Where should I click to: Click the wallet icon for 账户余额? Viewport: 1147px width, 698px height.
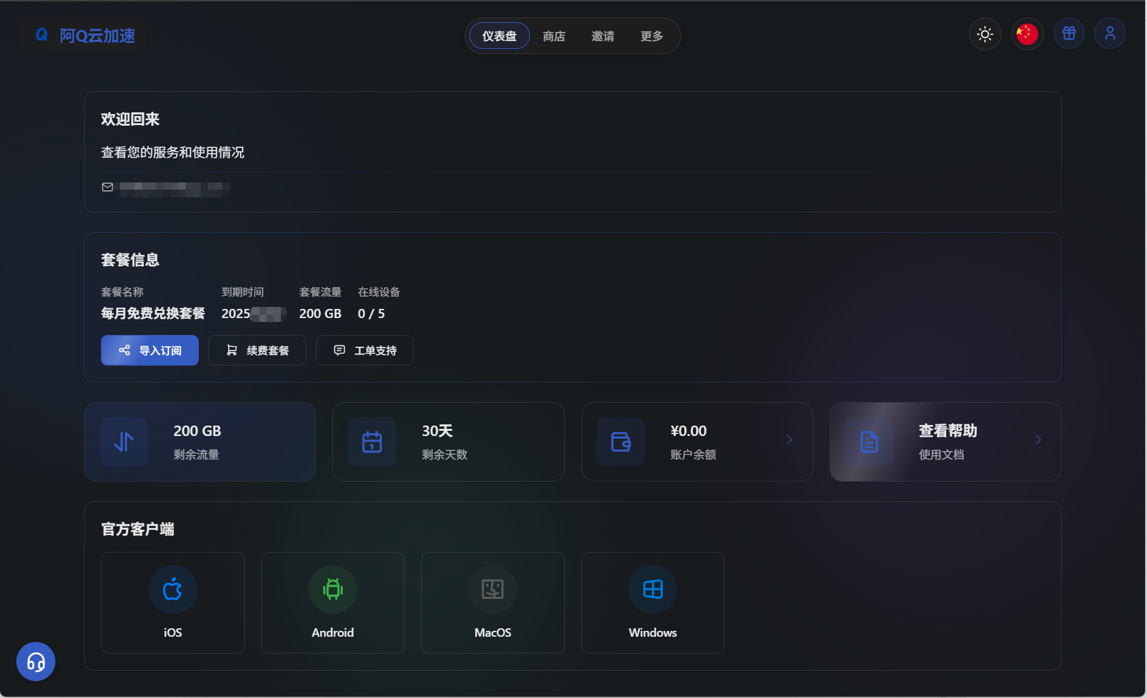[620, 442]
